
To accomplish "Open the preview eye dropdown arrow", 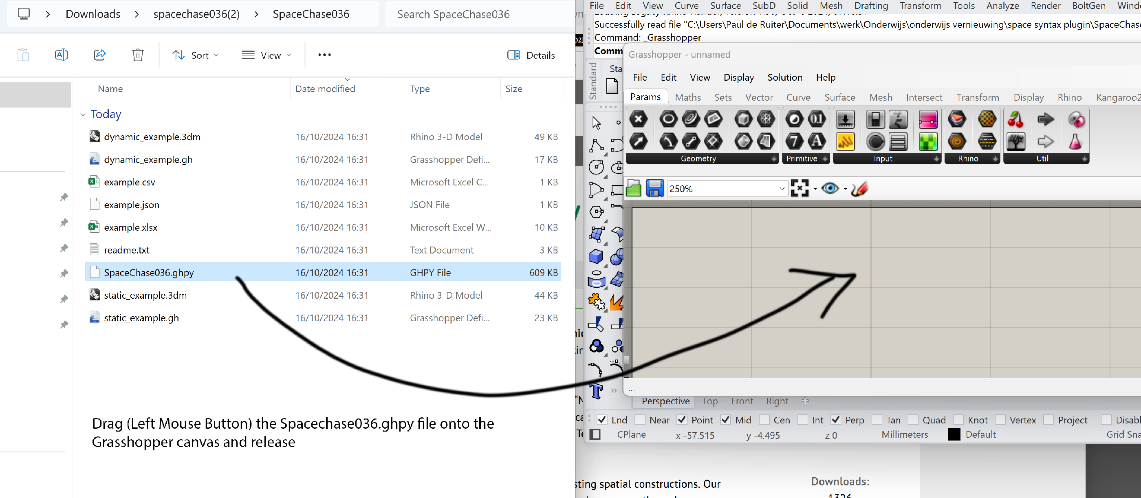I will [x=845, y=189].
